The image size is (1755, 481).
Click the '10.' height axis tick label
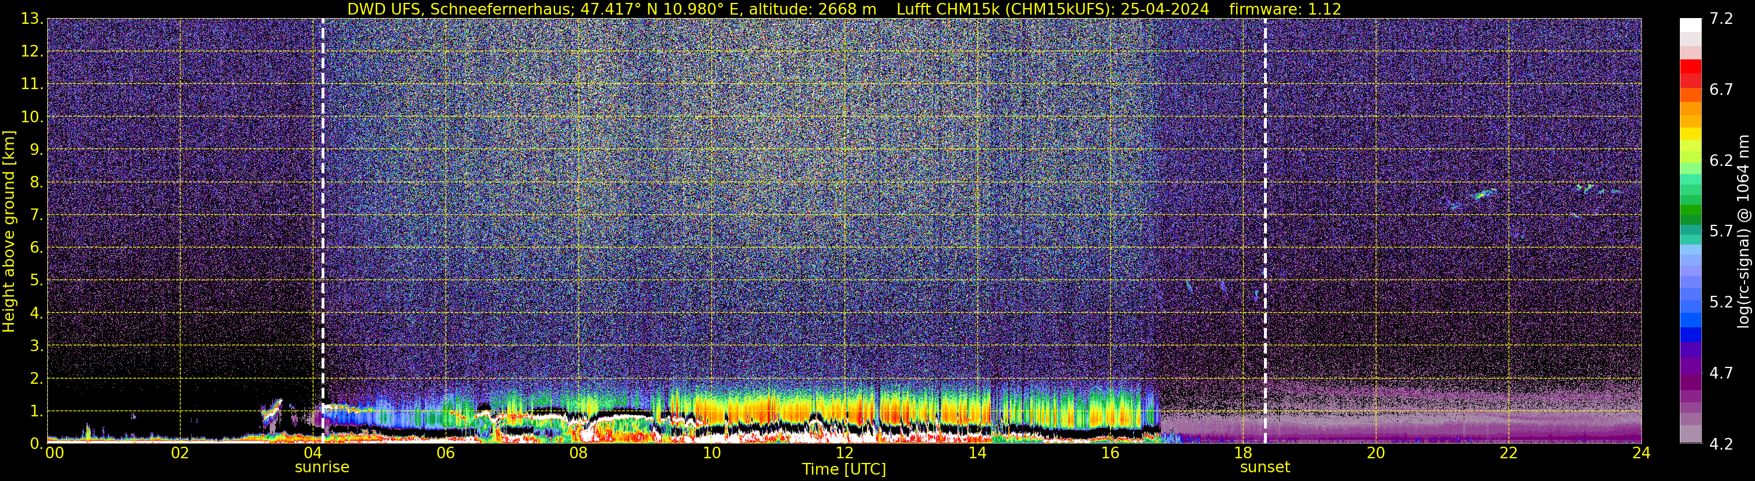tap(32, 117)
